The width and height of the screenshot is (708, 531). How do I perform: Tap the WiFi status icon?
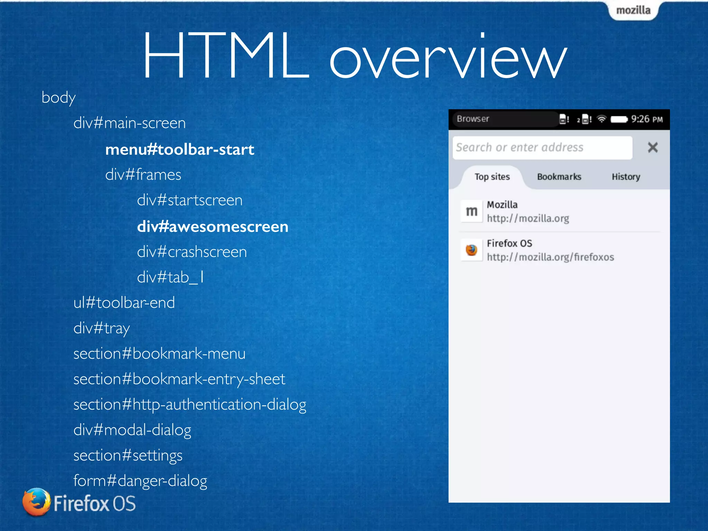pos(602,119)
